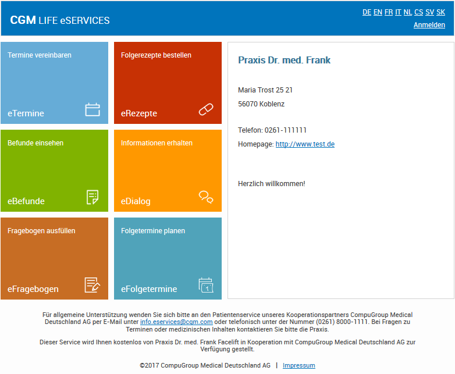Click the eDialog label
This screenshot has width=455, height=374.
(x=136, y=201)
